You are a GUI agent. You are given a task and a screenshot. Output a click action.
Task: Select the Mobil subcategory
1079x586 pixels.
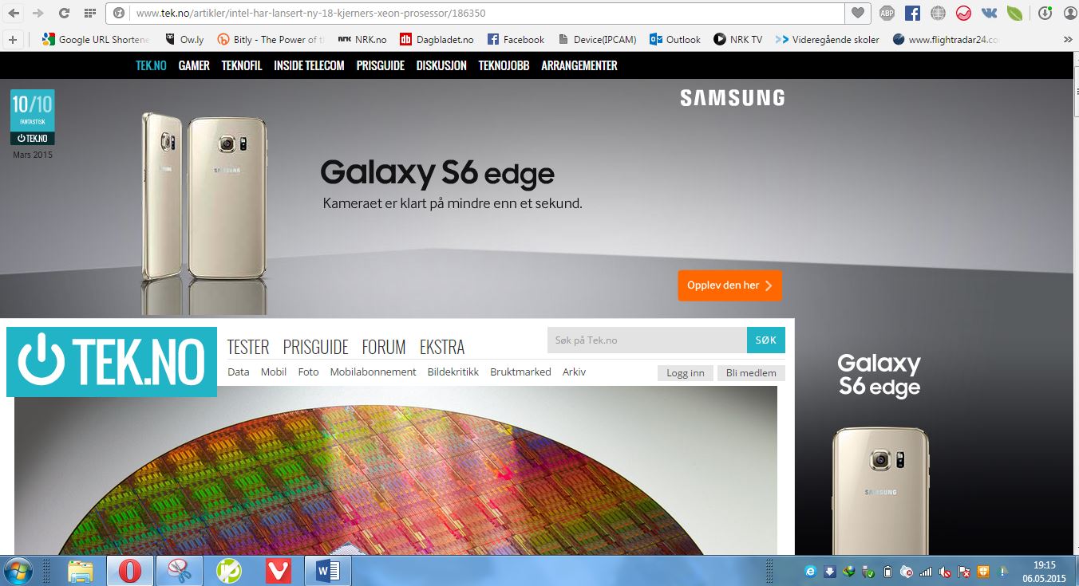pyautogui.click(x=274, y=372)
